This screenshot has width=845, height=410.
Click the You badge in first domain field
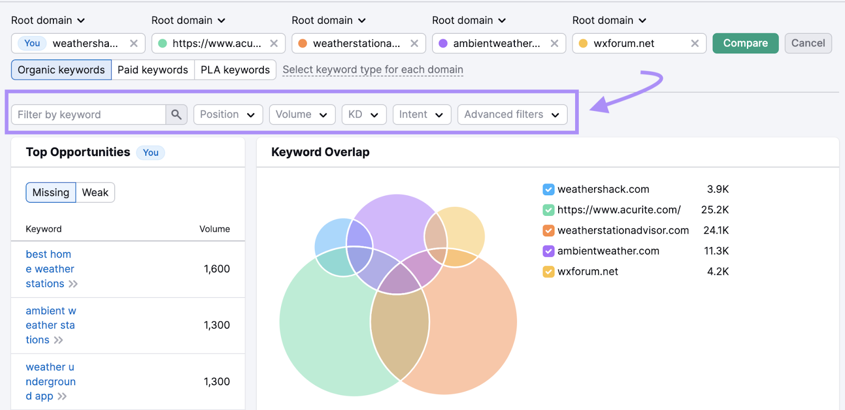click(32, 43)
